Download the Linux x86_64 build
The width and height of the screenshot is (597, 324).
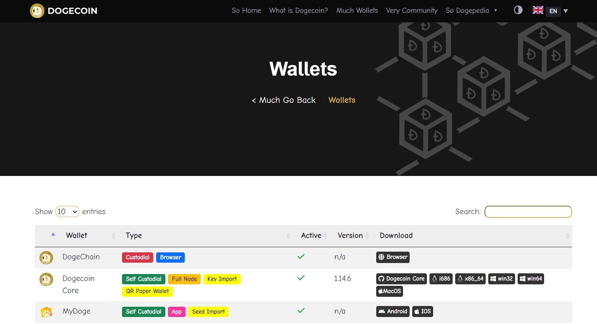(x=470, y=279)
